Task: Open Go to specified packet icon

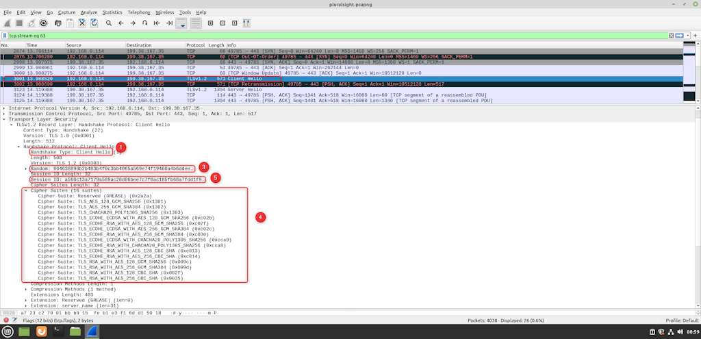Action: click(x=145, y=23)
